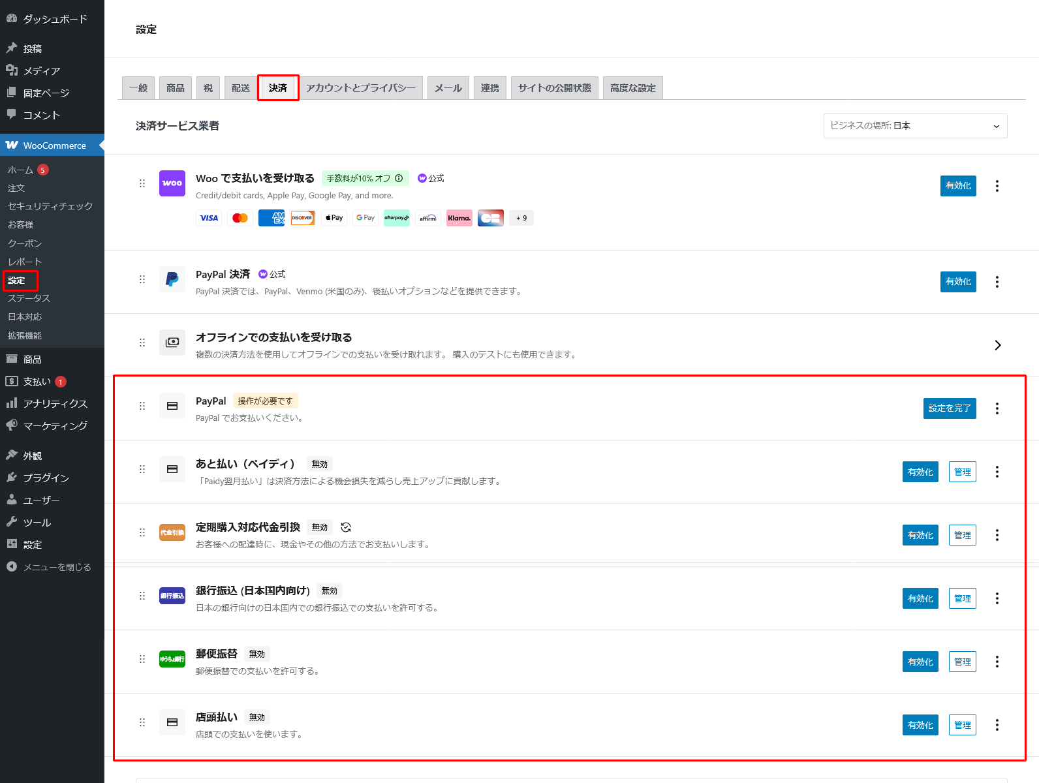Open the アナリティクス sidebar menu
Image resolution: width=1039 pixels, height=783 pixels.
55,404
